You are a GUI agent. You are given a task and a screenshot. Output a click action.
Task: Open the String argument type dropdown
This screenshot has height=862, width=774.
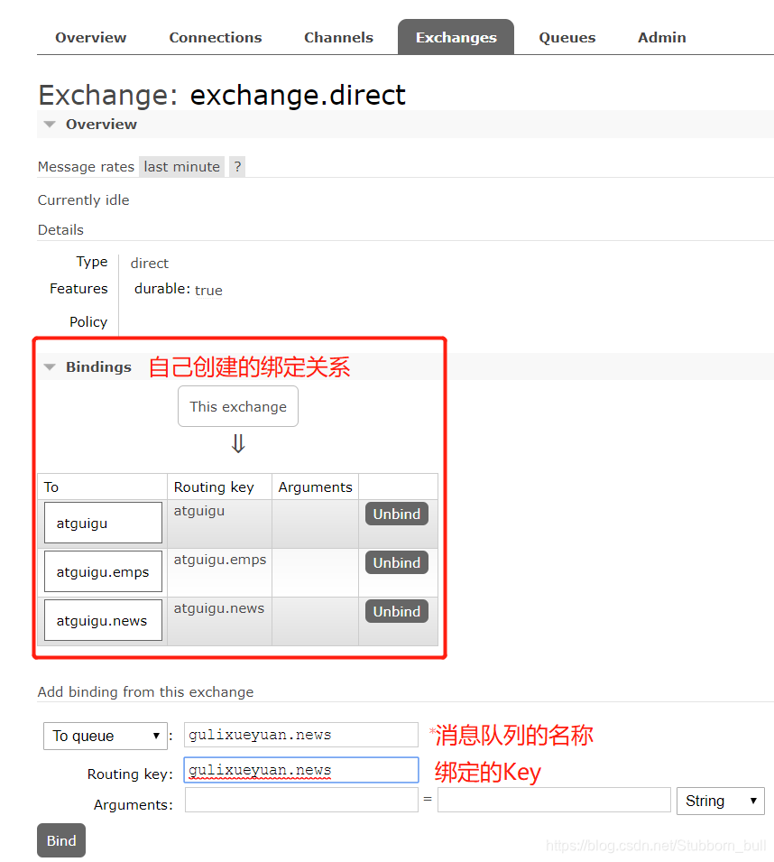point(721,801)
